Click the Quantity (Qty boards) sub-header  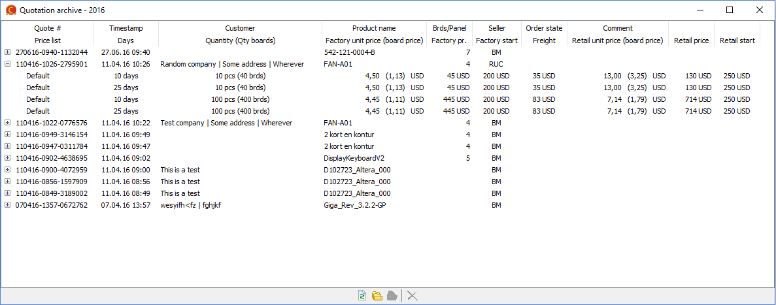pos(240,40)
